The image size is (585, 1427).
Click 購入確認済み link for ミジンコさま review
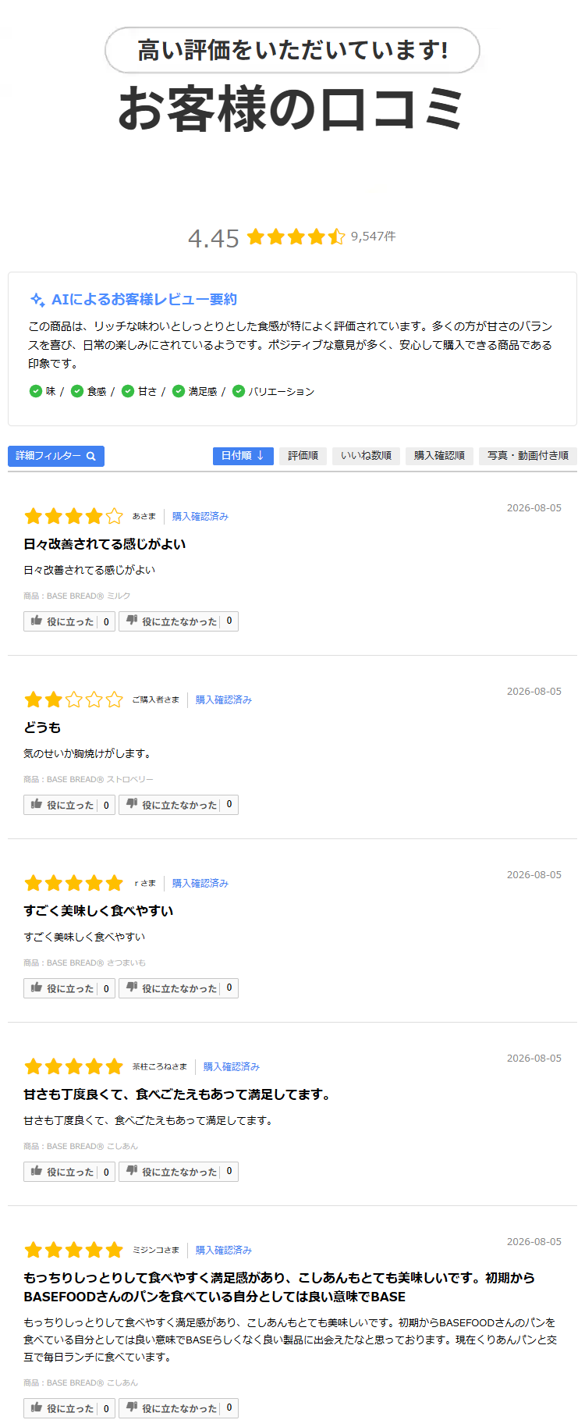pyautogui.click(x=224, y=1251)
